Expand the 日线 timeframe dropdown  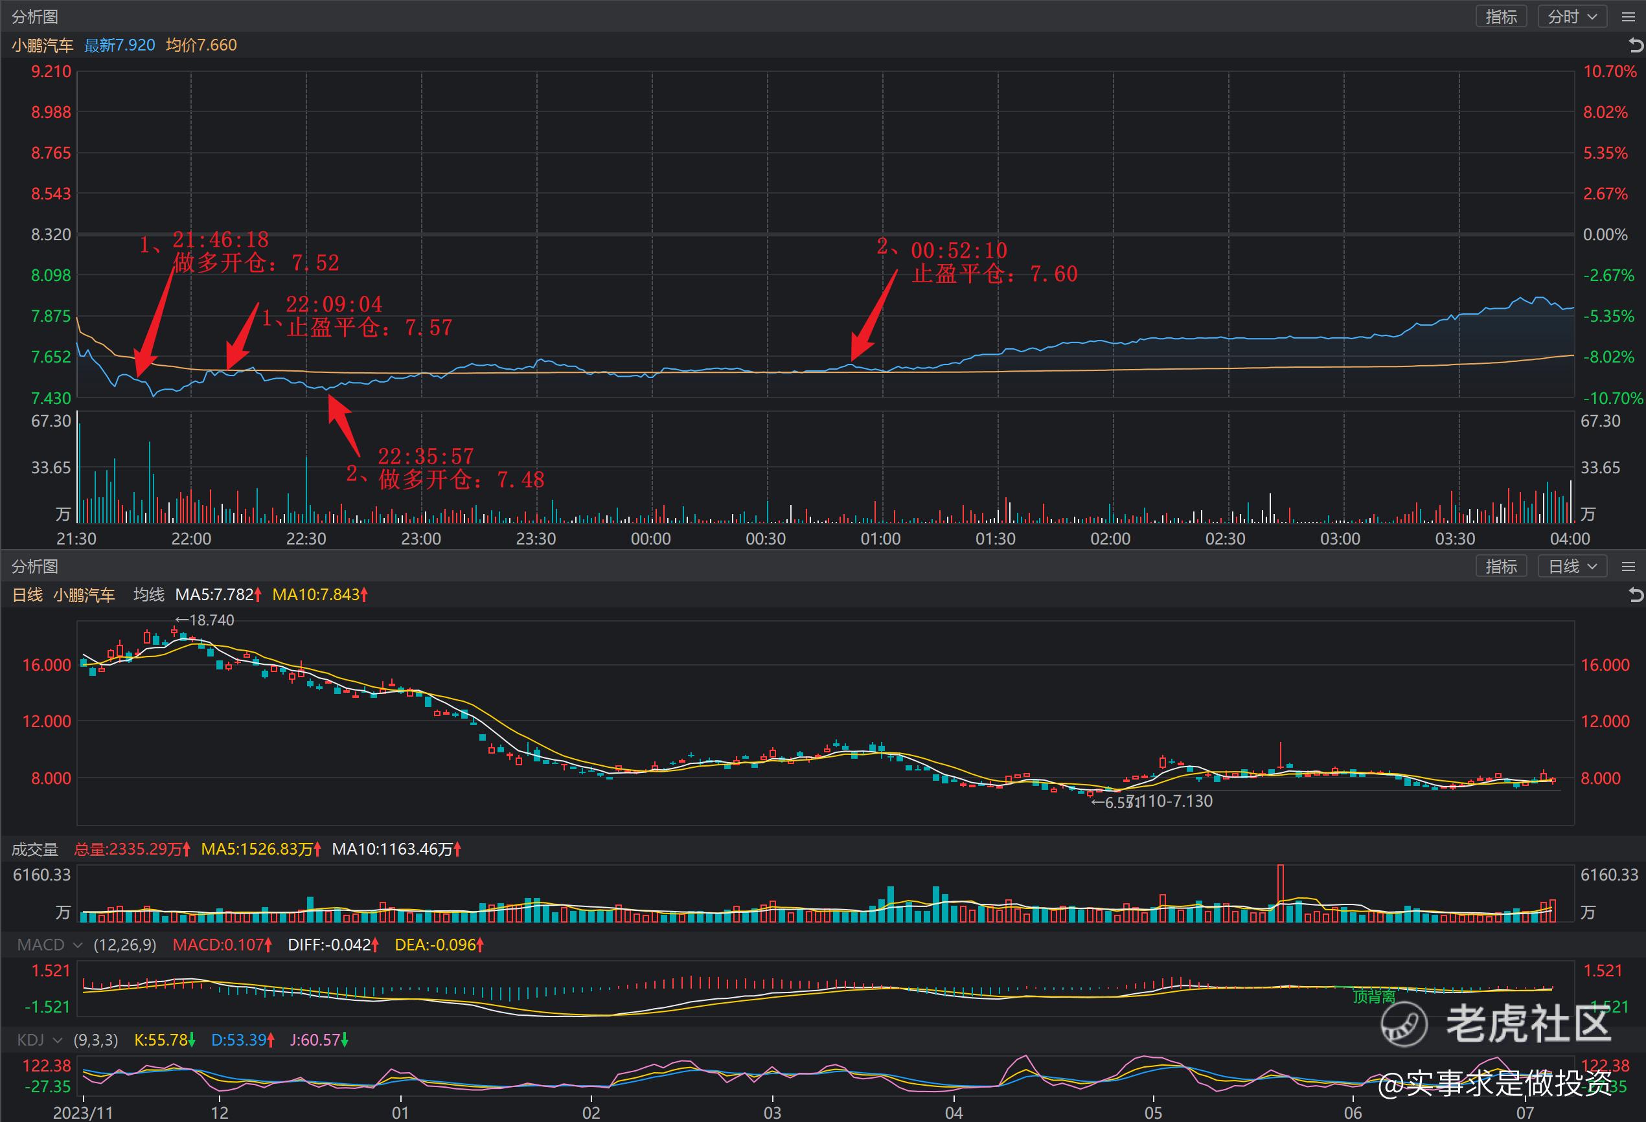[x=1572, y=567]
